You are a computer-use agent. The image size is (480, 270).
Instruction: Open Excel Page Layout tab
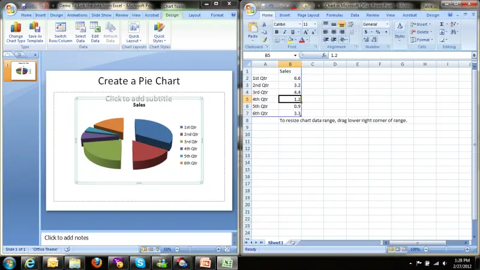(308, 15)
